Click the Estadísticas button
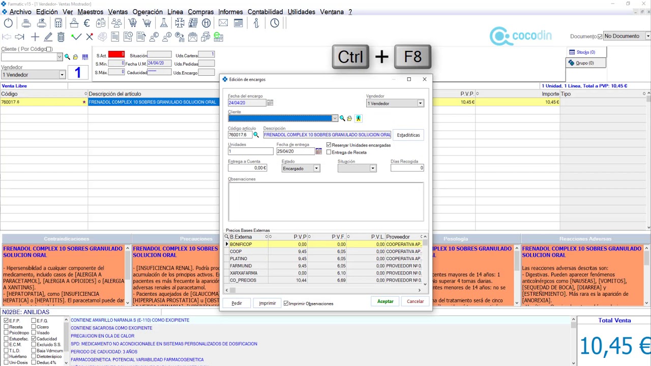Viewport: 651px width, 366px height. (408, 135)
